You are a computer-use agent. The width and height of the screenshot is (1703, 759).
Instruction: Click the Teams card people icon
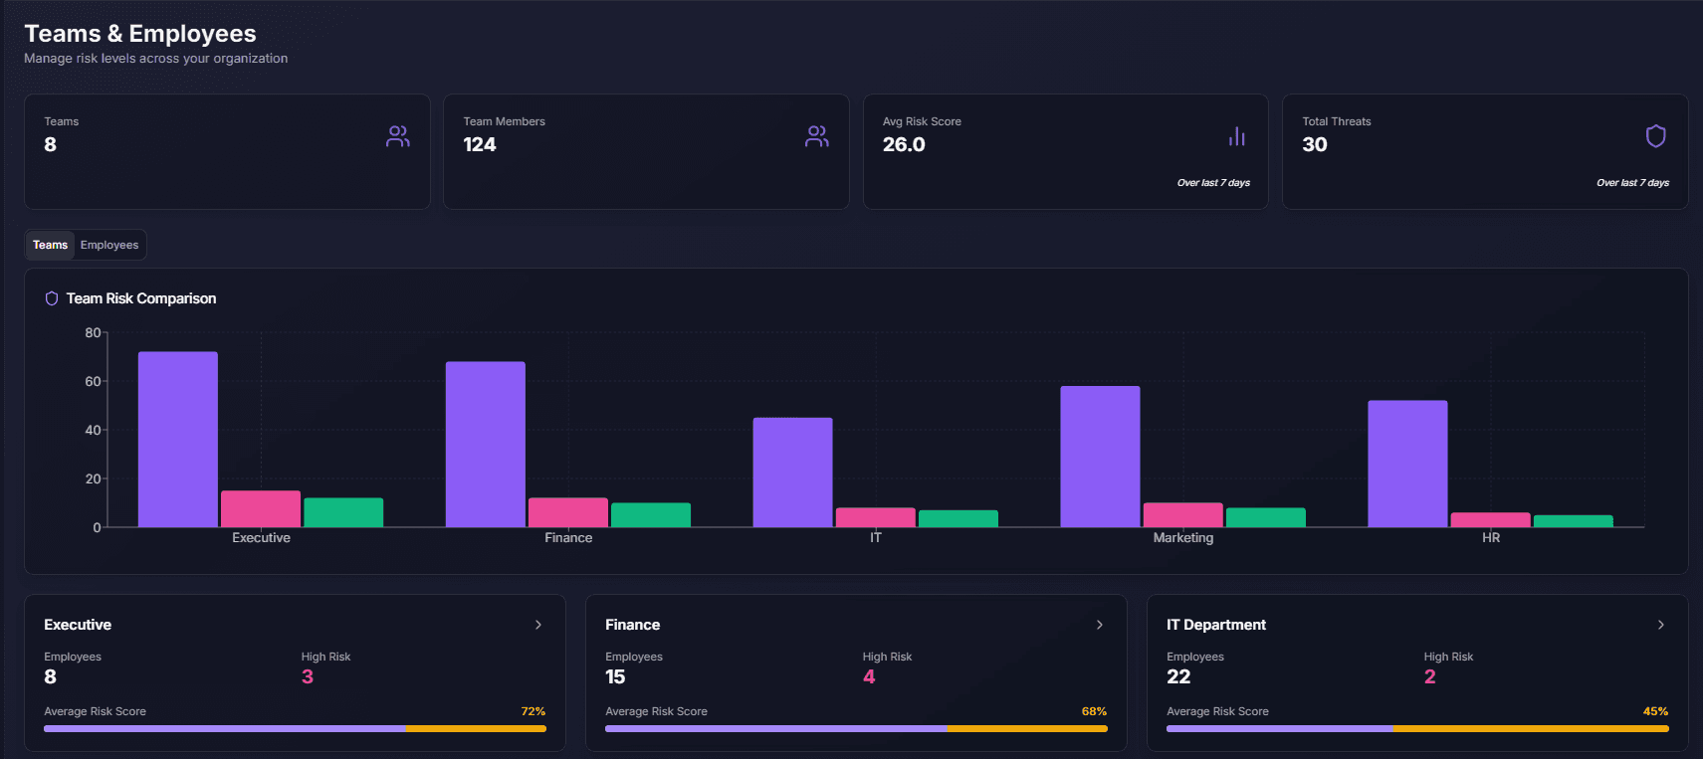pos(398,136)
